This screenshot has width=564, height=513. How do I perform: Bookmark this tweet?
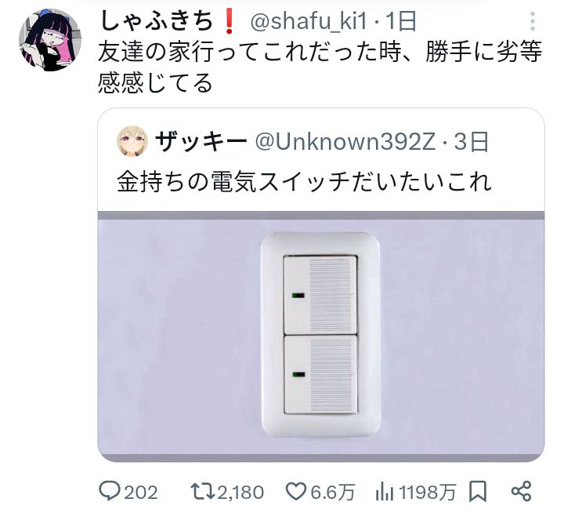(478, 491)
